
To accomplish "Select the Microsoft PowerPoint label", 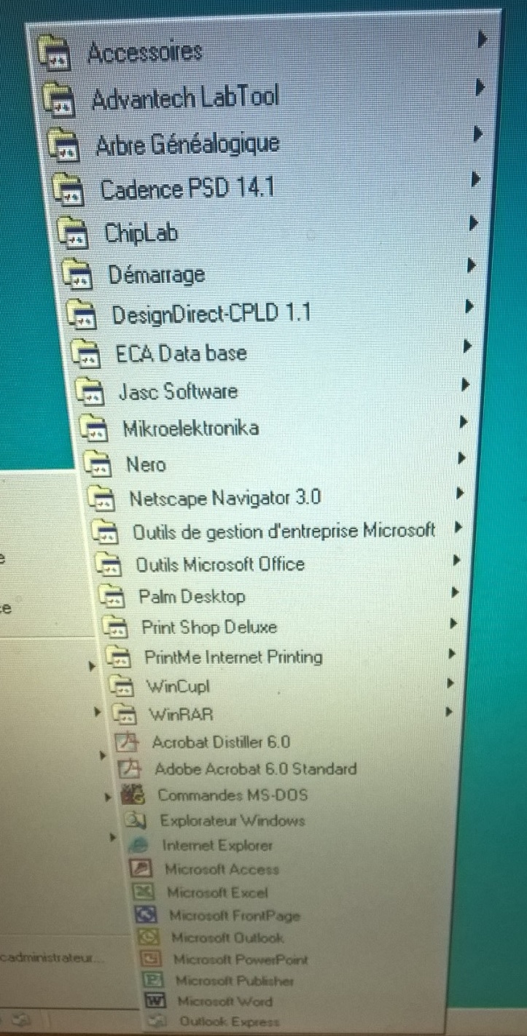I will (x=241, y=960).
